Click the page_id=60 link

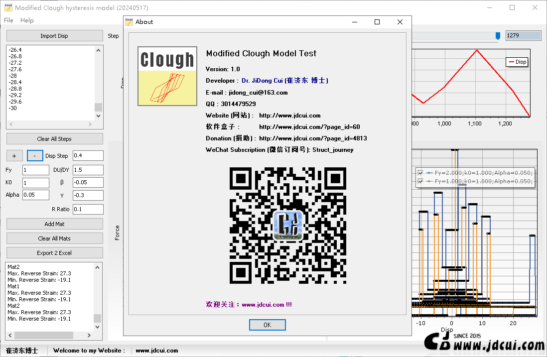point(309,127)
